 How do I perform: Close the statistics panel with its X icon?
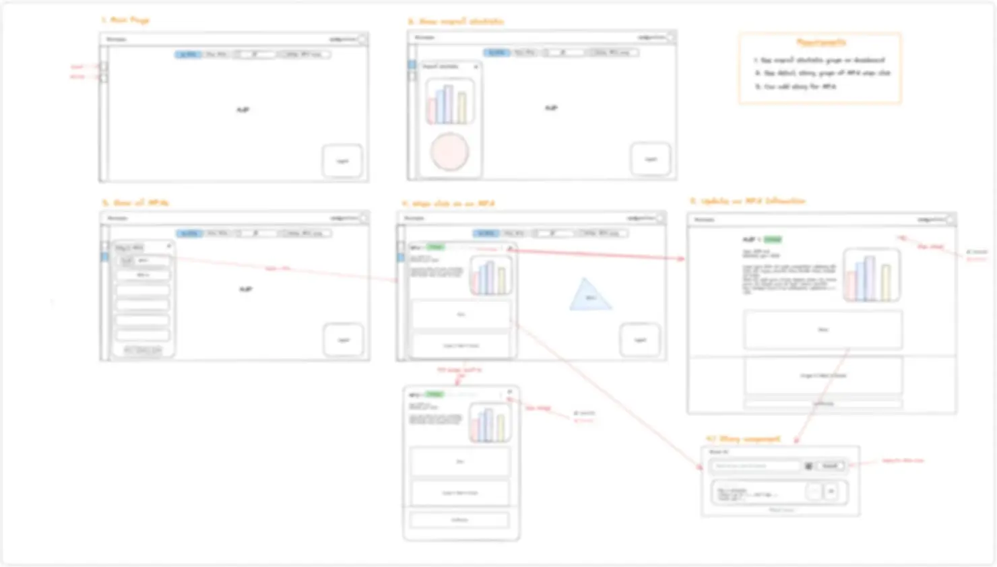476,67
